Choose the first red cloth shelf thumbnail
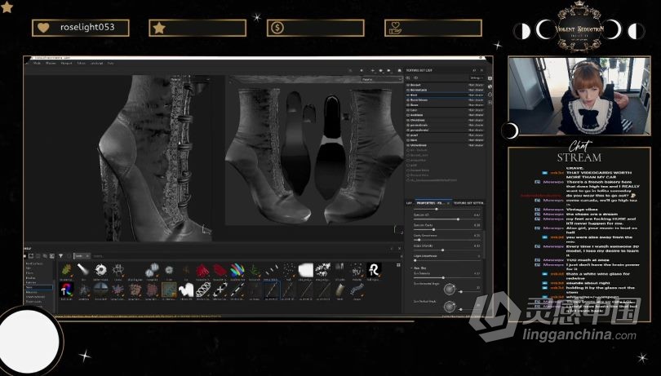 pos(202,269)
